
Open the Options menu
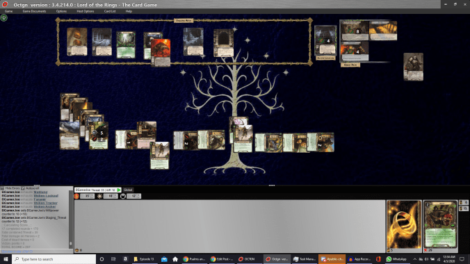coord(61,11)
